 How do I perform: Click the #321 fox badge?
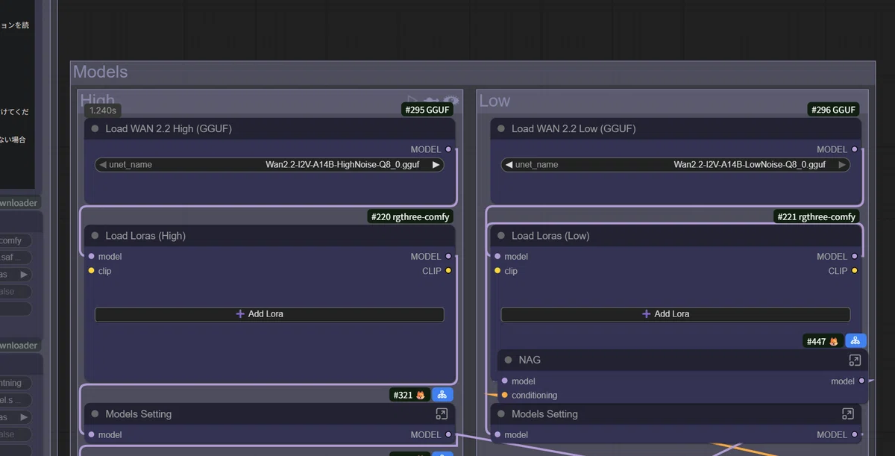409,395
